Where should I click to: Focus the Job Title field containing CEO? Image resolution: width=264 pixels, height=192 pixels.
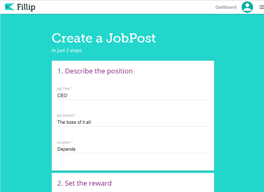click(133, 96)
